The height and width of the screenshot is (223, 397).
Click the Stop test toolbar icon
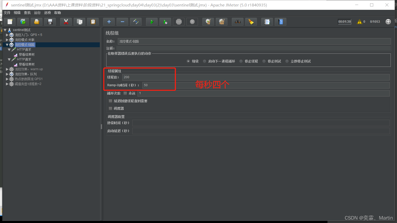pyautogui.click(x=179, y=22)
